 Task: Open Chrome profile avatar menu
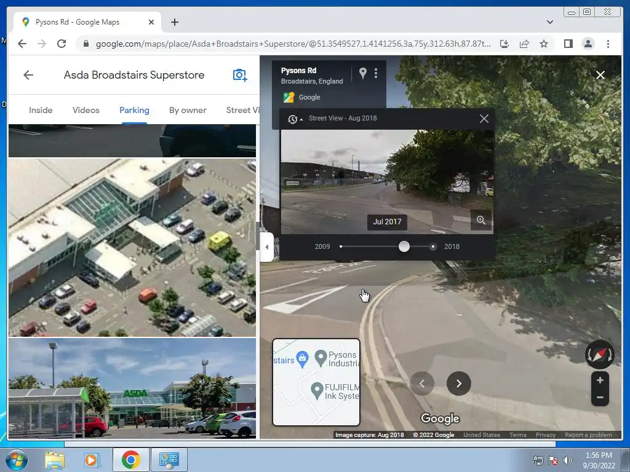pos(588,44)
